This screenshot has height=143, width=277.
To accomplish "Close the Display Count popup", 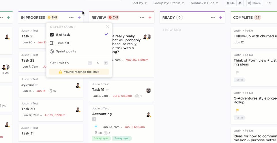I will tap(107, 27).
